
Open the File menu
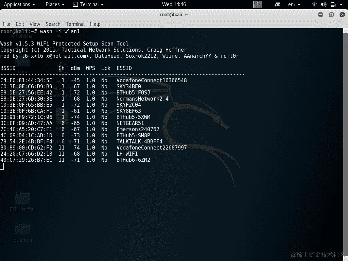pyautogui.click(x=6, y=24)
